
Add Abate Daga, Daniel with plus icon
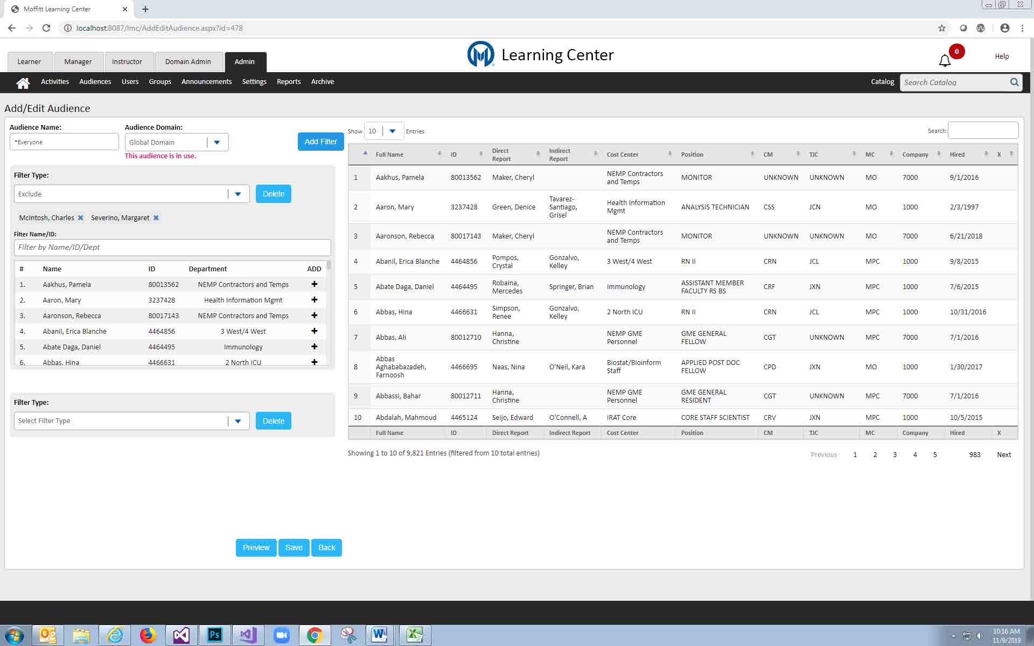[315, 347]
